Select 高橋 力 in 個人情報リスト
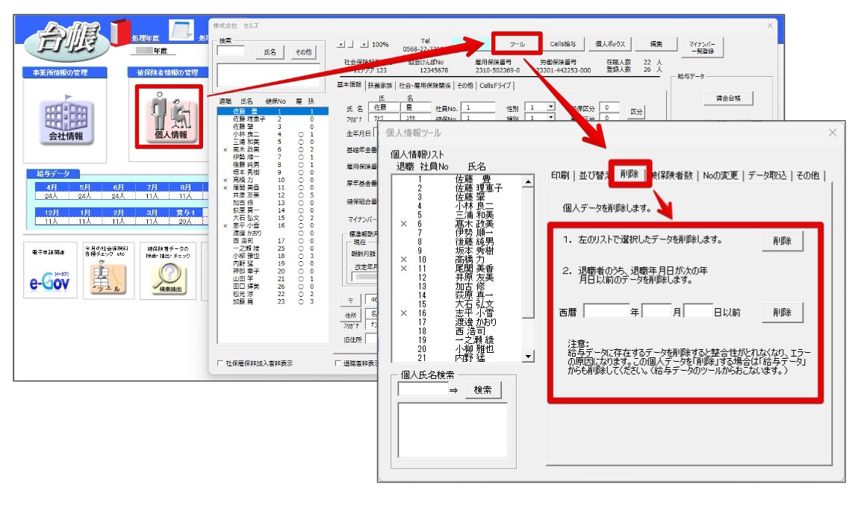Screen dimensions: 864x508 point(457,260)
